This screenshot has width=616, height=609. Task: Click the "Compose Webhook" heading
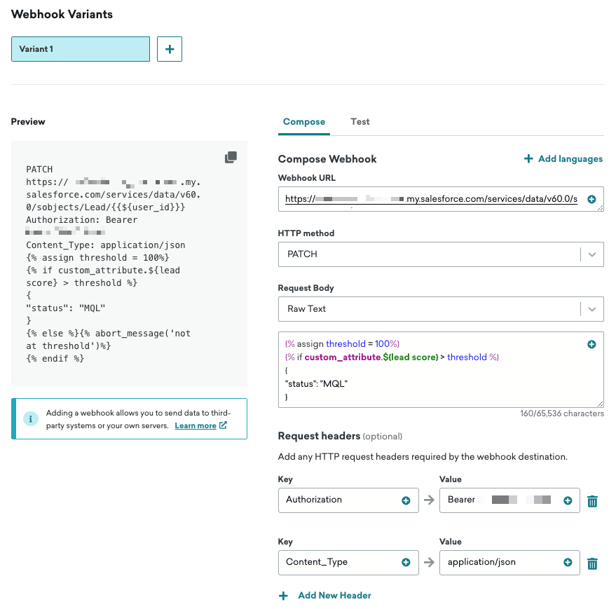pos(327,159)
